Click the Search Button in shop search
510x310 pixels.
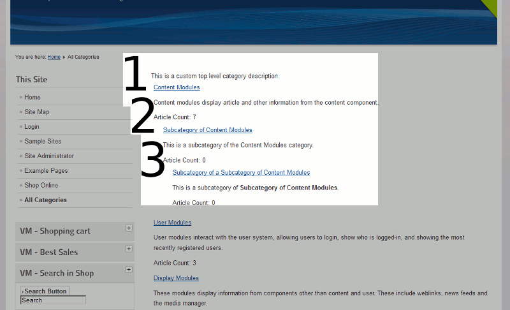45,291
